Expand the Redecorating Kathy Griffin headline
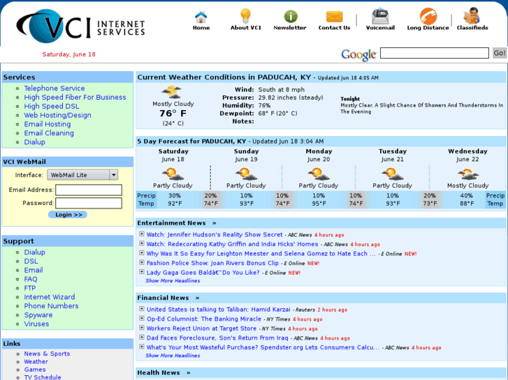508x380 pixels. click(142, 243)
